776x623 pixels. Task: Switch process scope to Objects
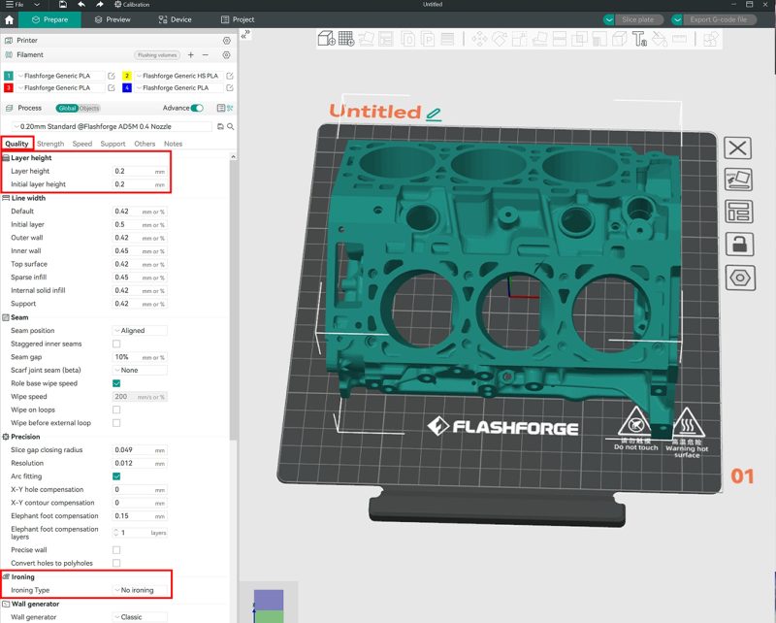click(89, 108)
